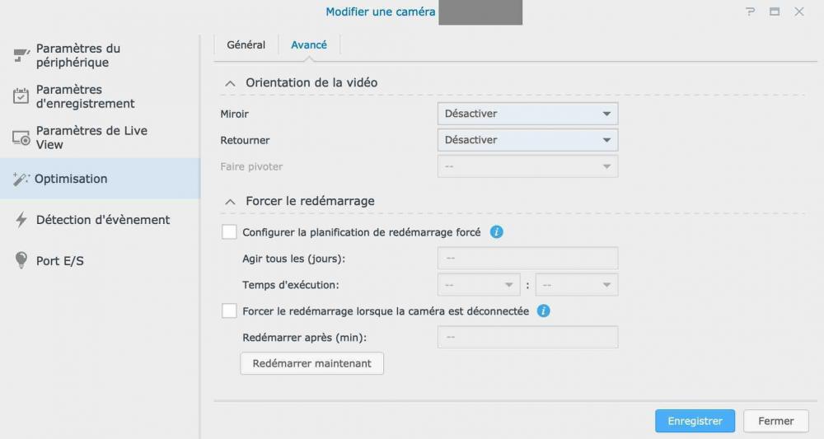824x439 pixels.
Task: Click the Agir tous les (jours) field
Action: 527,258
